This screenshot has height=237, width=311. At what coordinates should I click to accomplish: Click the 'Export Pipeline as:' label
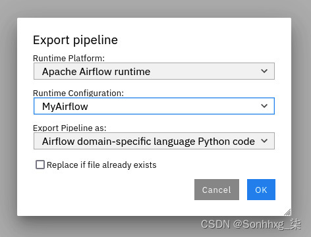point(69,128)
